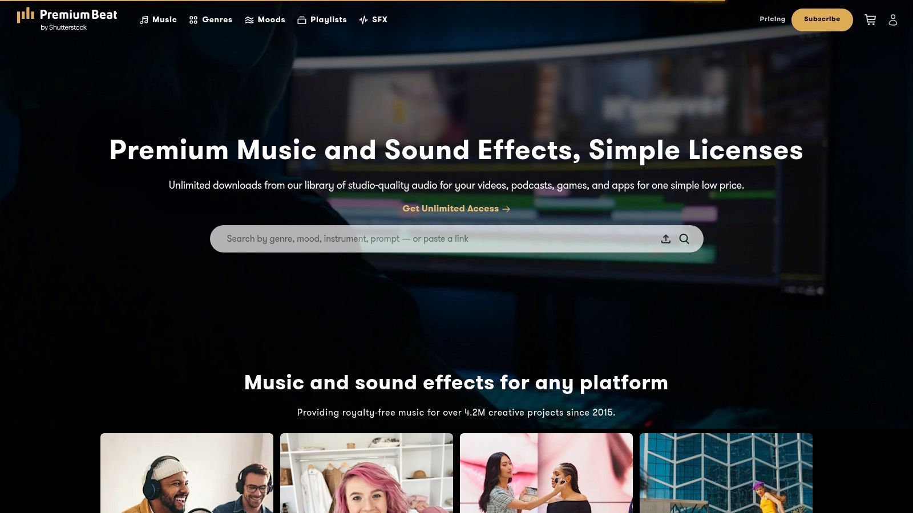Click the SFX waveform icon
Screen dimensions: 913x513
tap(363, 19)
